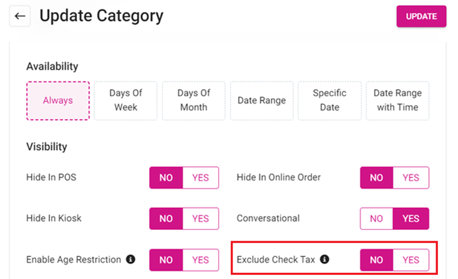
Task: Set Hide In POS to NO
Action: click(x=166, y=177)
